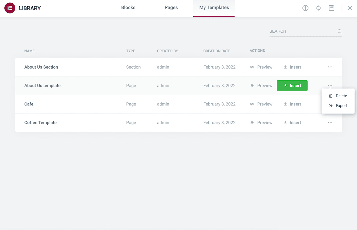Viewport: 357px width, 230px height.
Task: Click the Elementor logo icon
Action: click(9, 8)
